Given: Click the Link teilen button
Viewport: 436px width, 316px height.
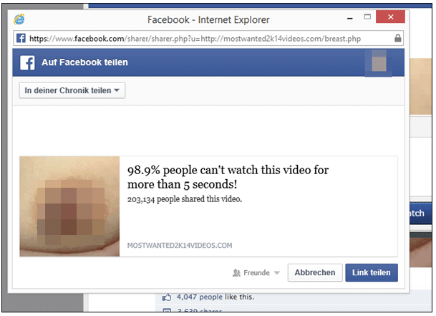Looking at the screenshot, I should pyautogui.click(x=372, y=272).
